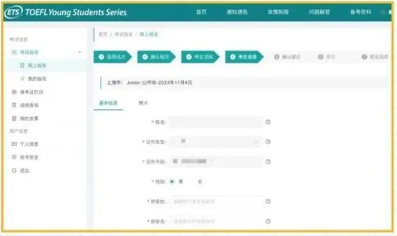Click the 证件号码 input field
397x236 pixels.
pyautogui.click(x=216, y=162)
